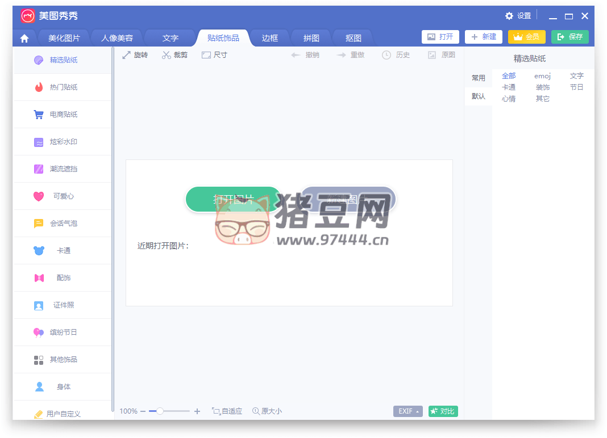View the 原图 original image
Image resolution: width=607 pixels, height=438 pixels.
[441, 55]
